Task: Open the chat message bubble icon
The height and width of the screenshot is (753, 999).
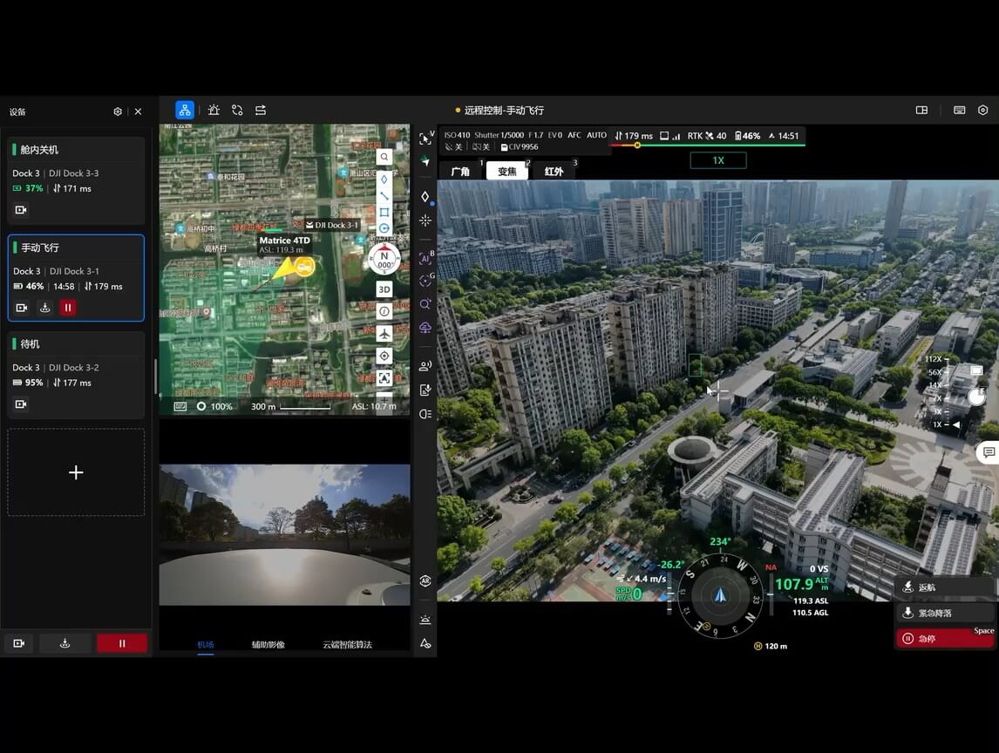Action: [989, 452]
